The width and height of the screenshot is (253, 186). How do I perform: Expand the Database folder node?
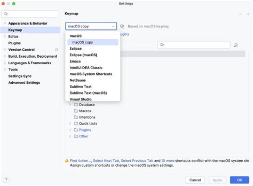[x=70, y=104]
